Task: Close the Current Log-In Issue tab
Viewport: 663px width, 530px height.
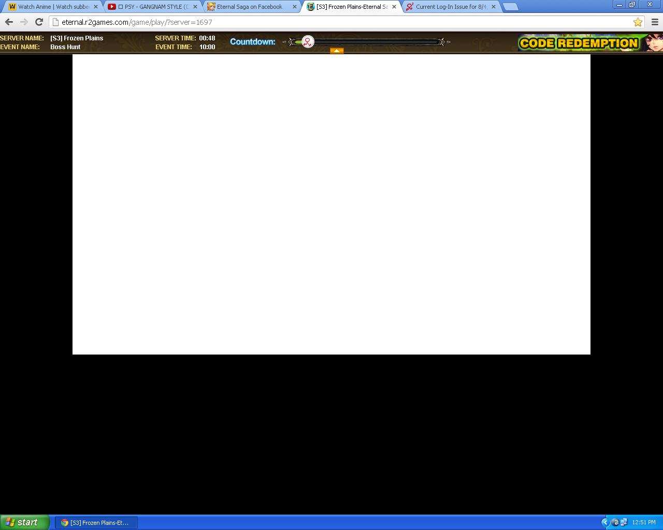Action: [x=493, y=7]
